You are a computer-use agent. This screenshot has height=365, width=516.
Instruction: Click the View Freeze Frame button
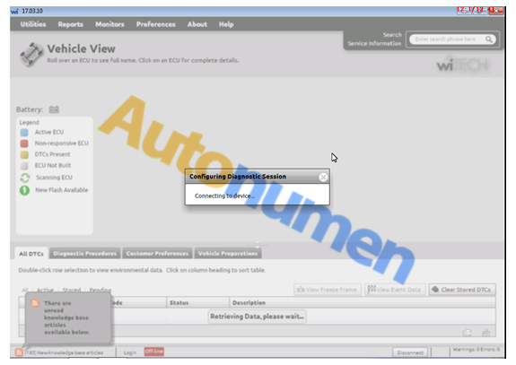coord(328,290)
